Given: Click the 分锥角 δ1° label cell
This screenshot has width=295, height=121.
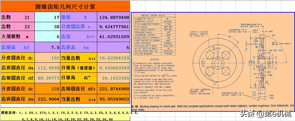Looking at the screenshot, I should click(79, 78).
